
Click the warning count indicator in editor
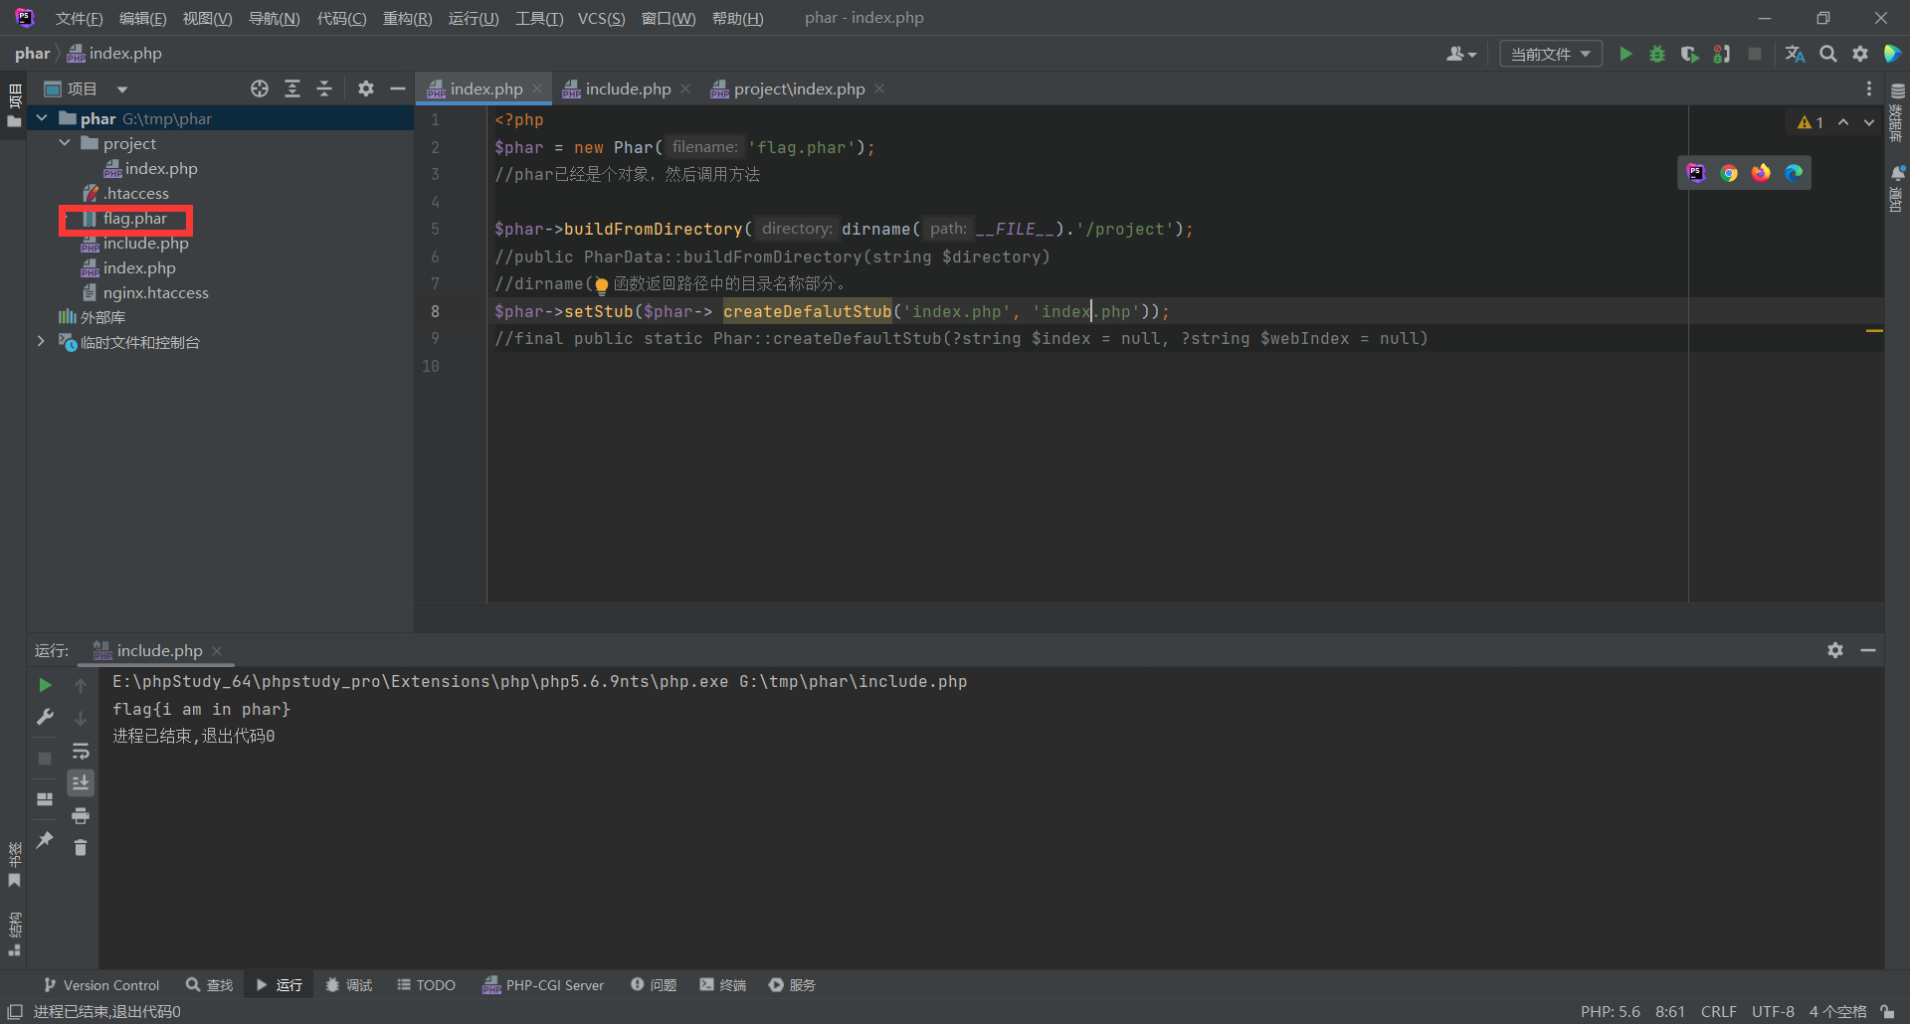pos(1811,122)
